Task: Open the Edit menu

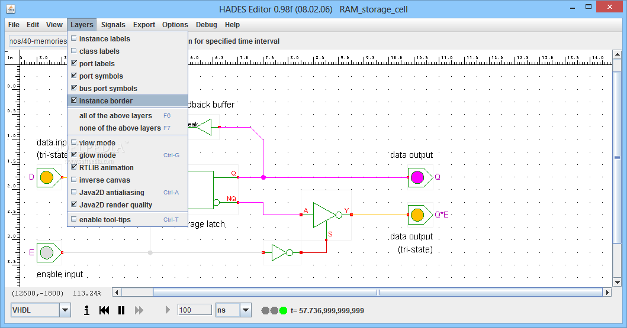Action: point(33,25)
